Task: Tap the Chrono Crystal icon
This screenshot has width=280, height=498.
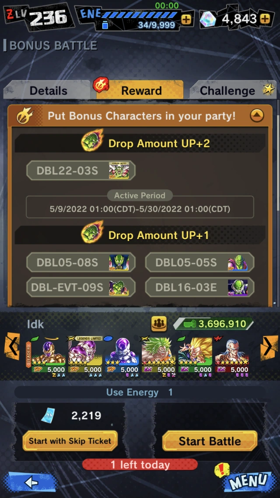Action: [x=208, y=19]
